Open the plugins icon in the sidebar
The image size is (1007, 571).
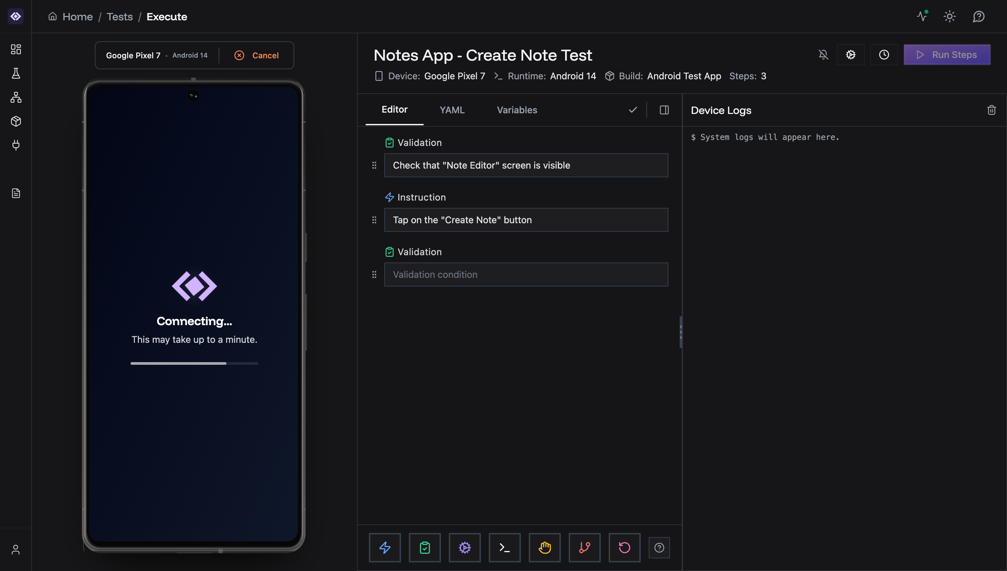click(16, 145)
